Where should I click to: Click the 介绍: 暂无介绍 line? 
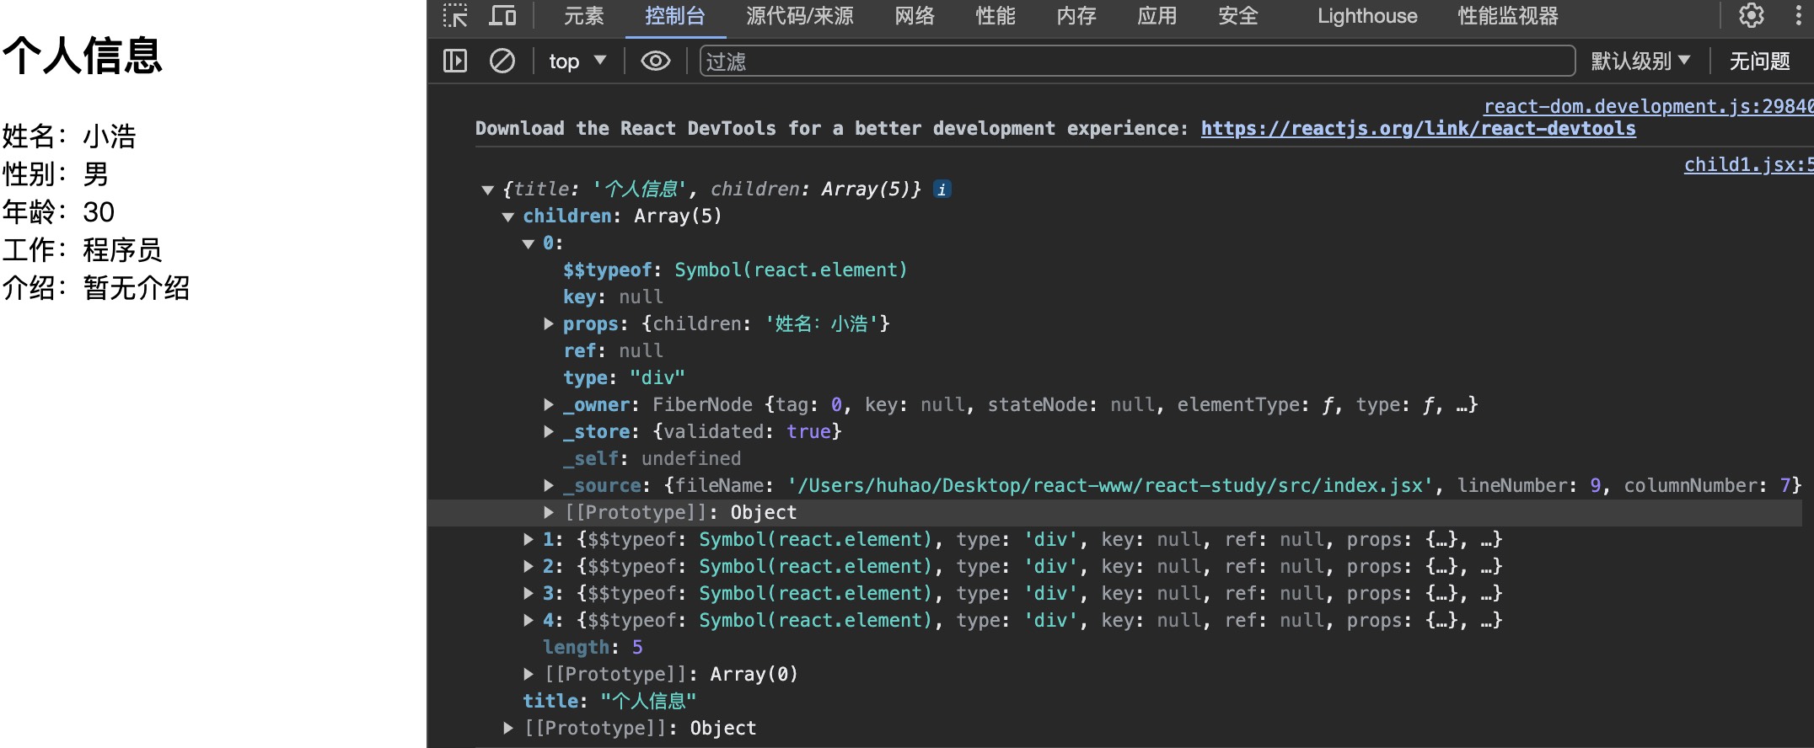pos(96,287)
